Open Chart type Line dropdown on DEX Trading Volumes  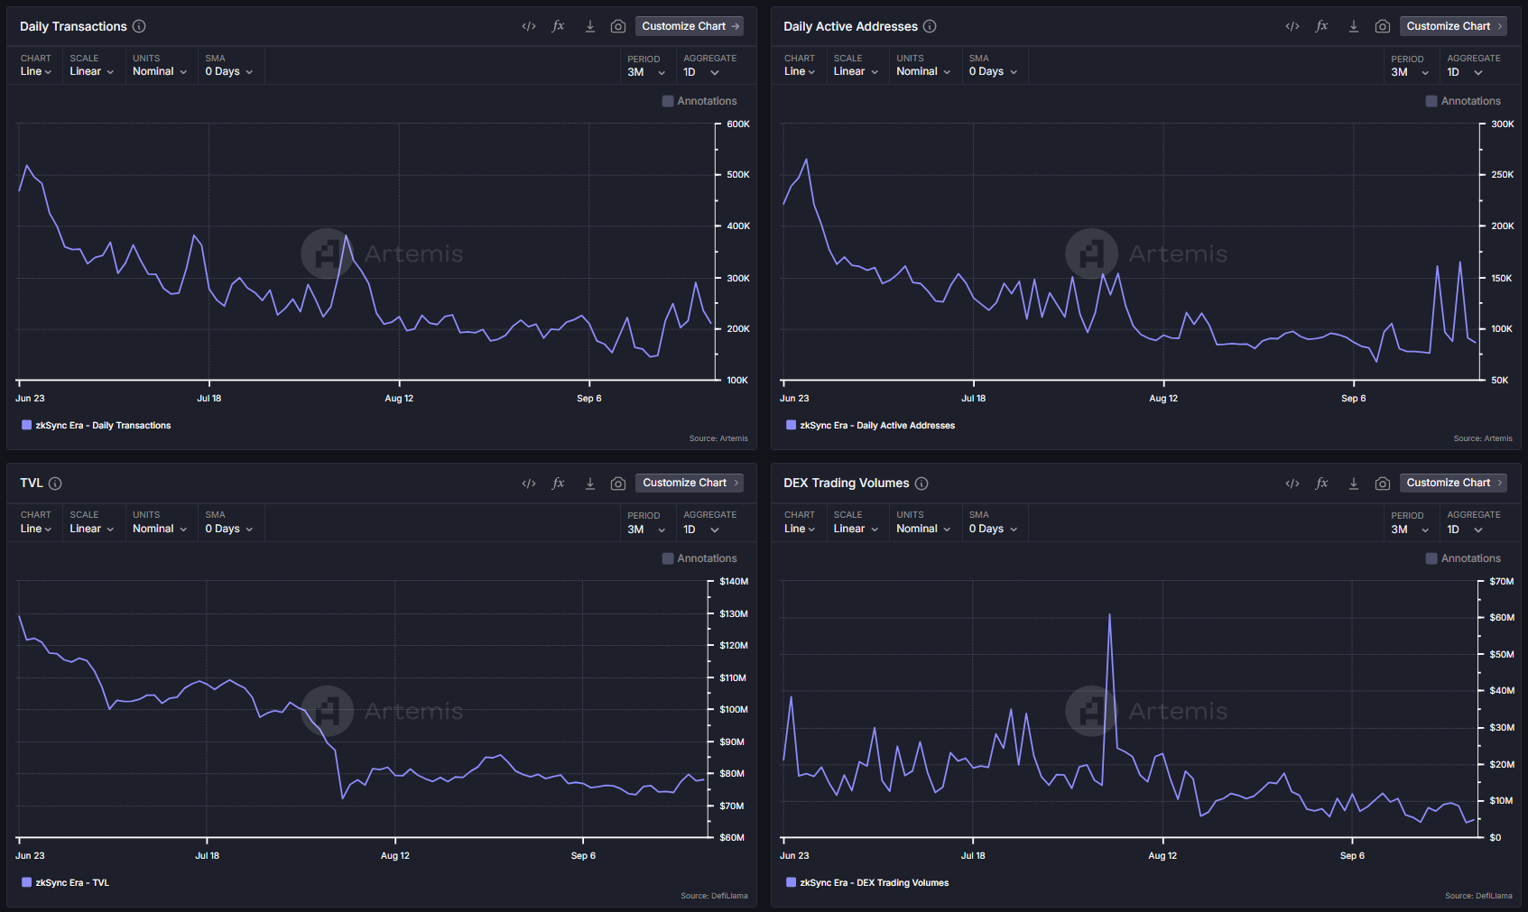[799, 529]
